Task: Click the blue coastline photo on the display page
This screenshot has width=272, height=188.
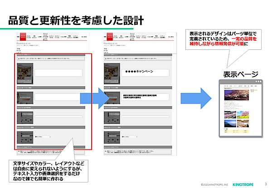Action: point(230,124)
